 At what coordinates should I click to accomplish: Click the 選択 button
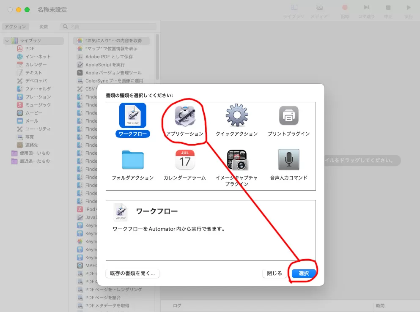point(303,274)
